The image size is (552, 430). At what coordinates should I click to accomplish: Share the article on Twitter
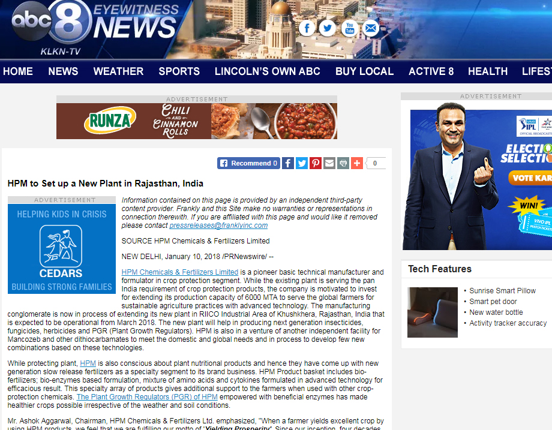click(302, 163)
